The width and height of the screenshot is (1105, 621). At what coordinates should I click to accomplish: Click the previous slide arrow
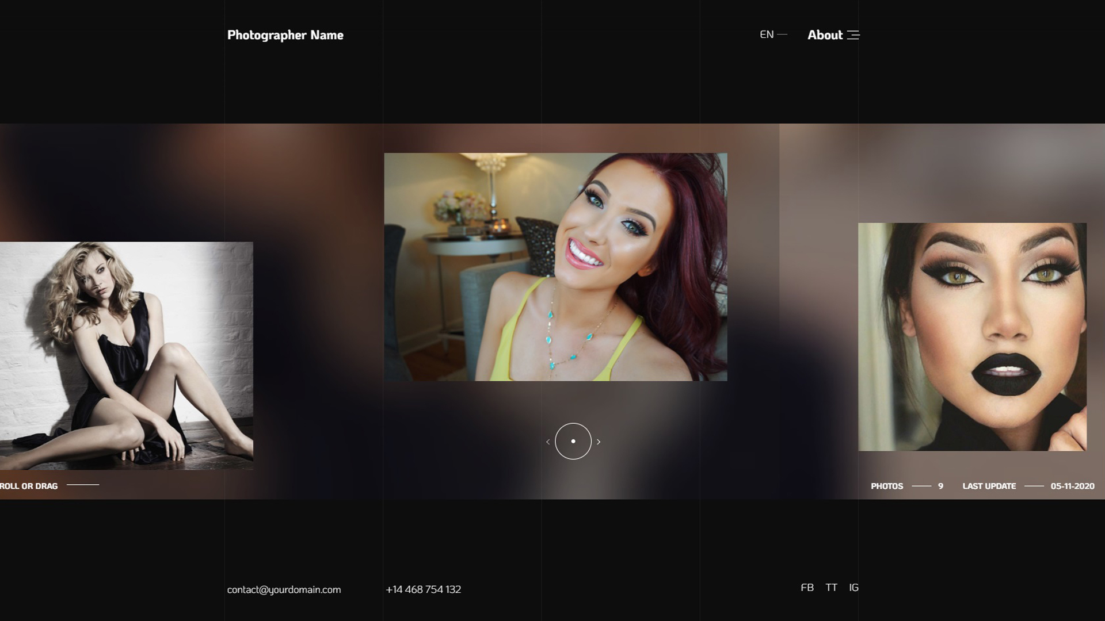coord(548,442)
